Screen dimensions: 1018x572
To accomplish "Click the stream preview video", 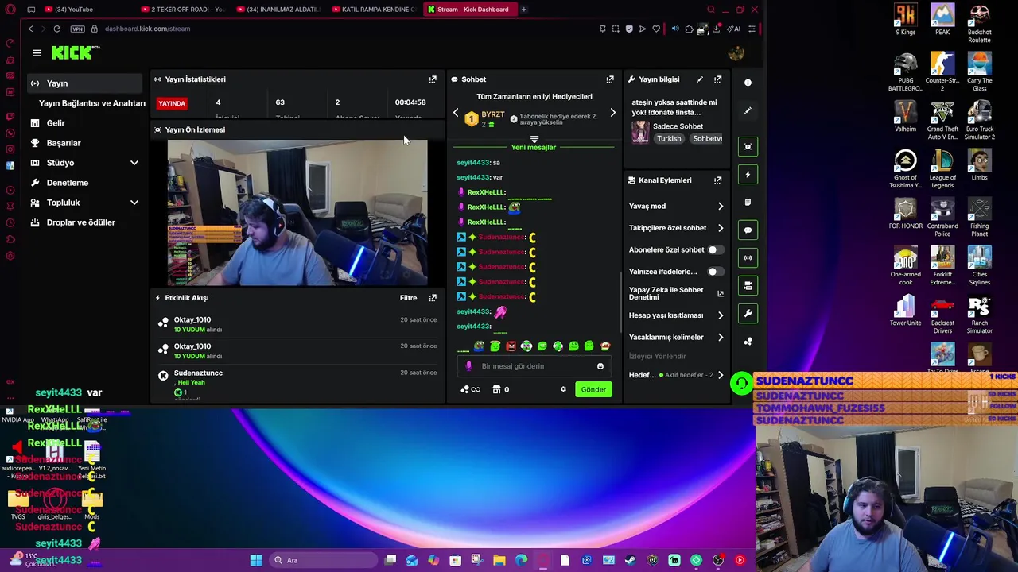I will pyautogui.click(x=297, y=213).
